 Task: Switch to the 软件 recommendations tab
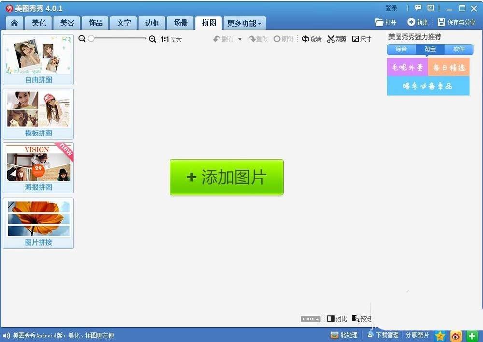coord(459,49)
